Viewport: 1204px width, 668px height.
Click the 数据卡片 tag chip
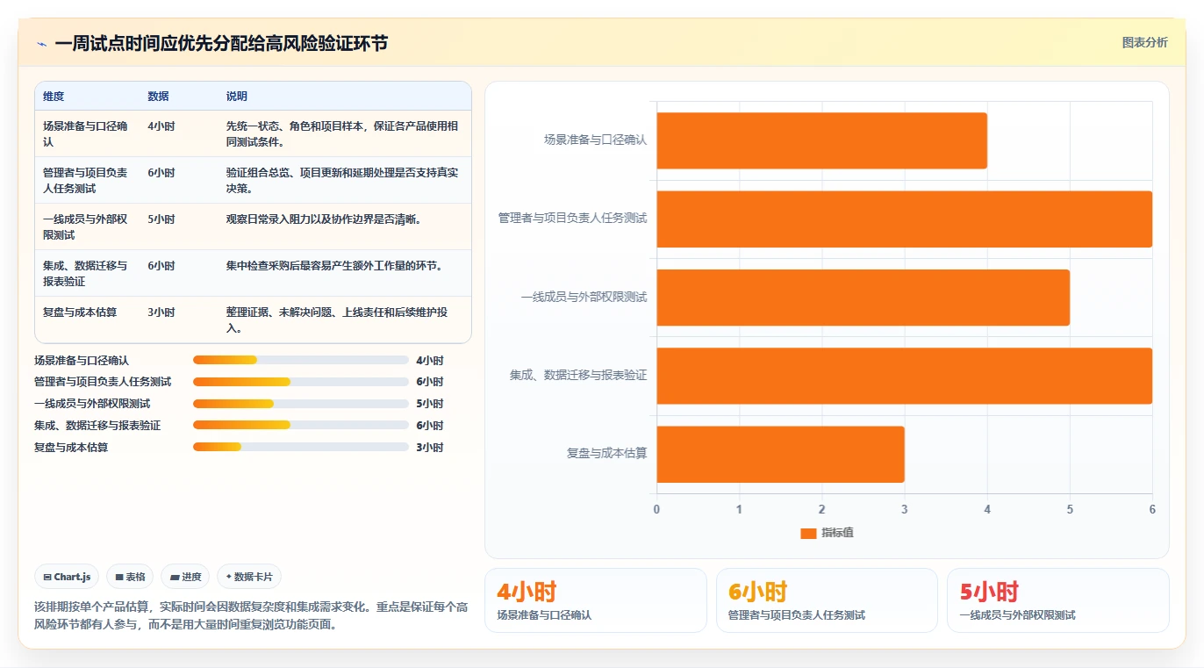(x=249, y=577)
